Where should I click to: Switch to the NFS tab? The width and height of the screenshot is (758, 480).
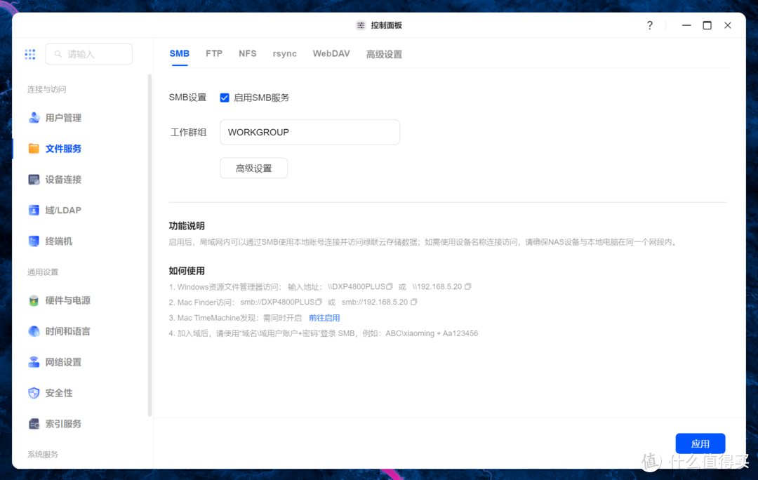[247, 53]
